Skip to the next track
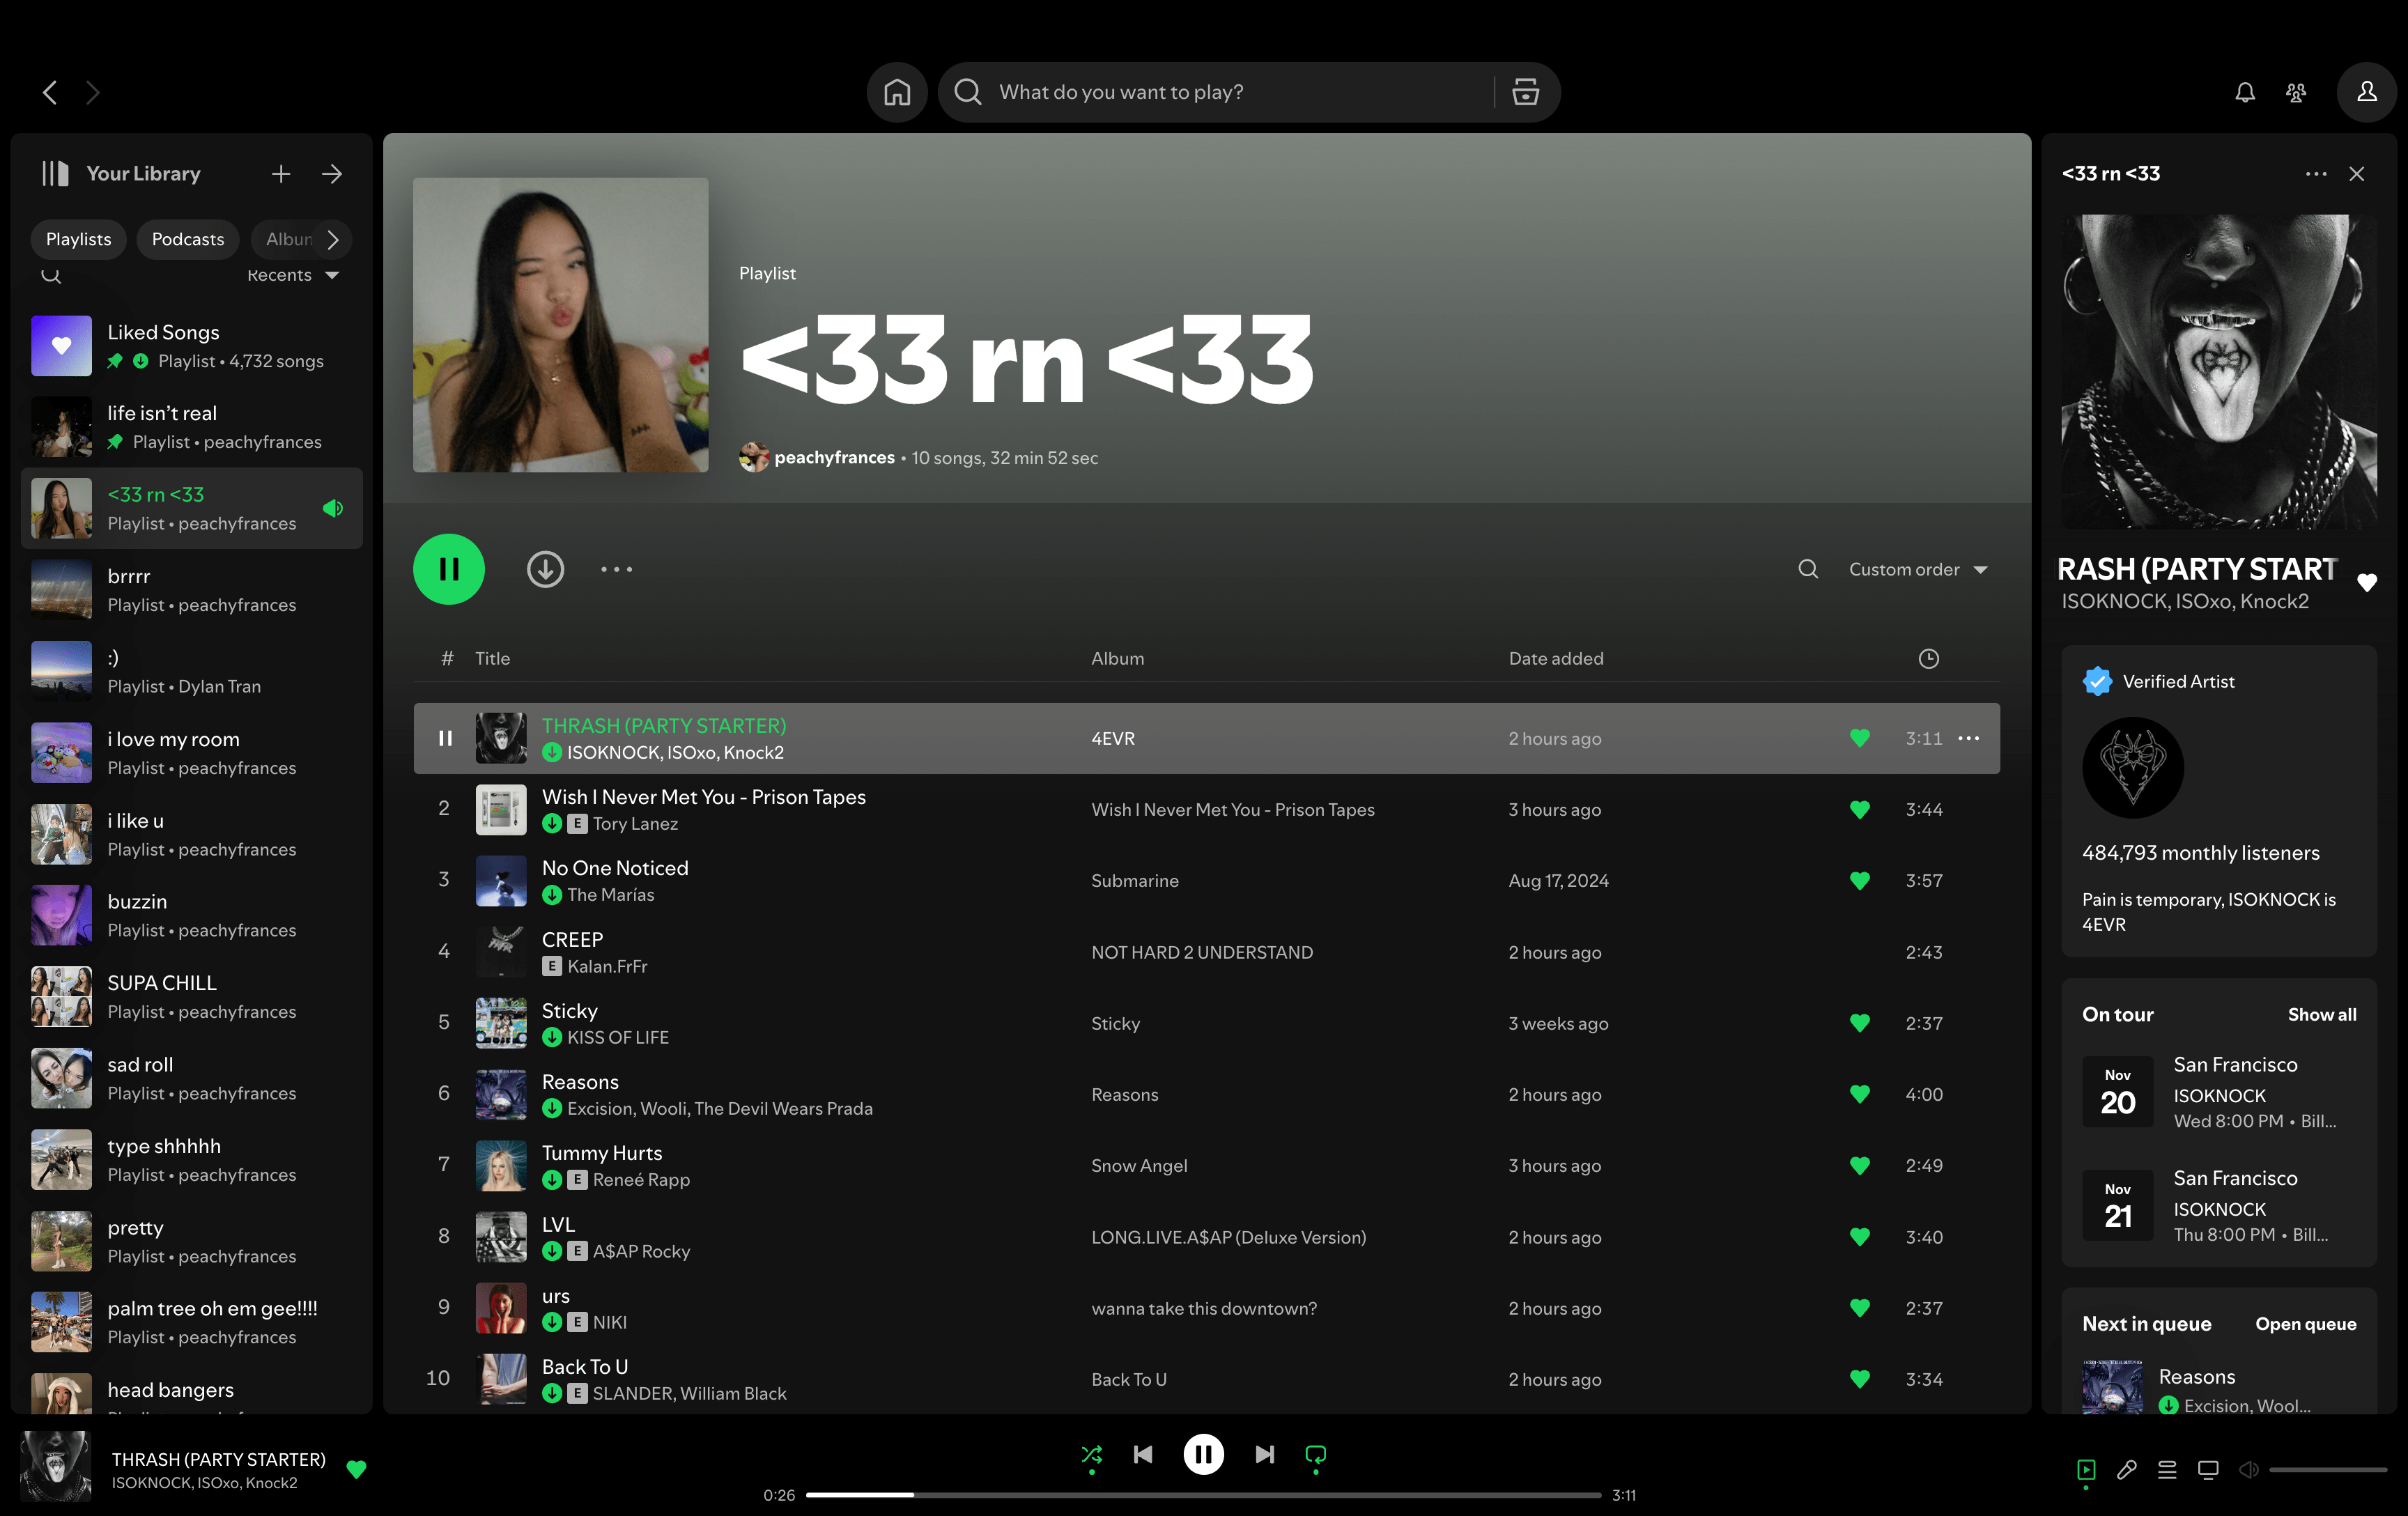Viewport: 2408px width, 1516px height. click(1264, 1454)
